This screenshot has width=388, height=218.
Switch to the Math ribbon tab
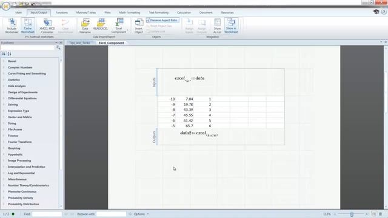pos(19,13)
